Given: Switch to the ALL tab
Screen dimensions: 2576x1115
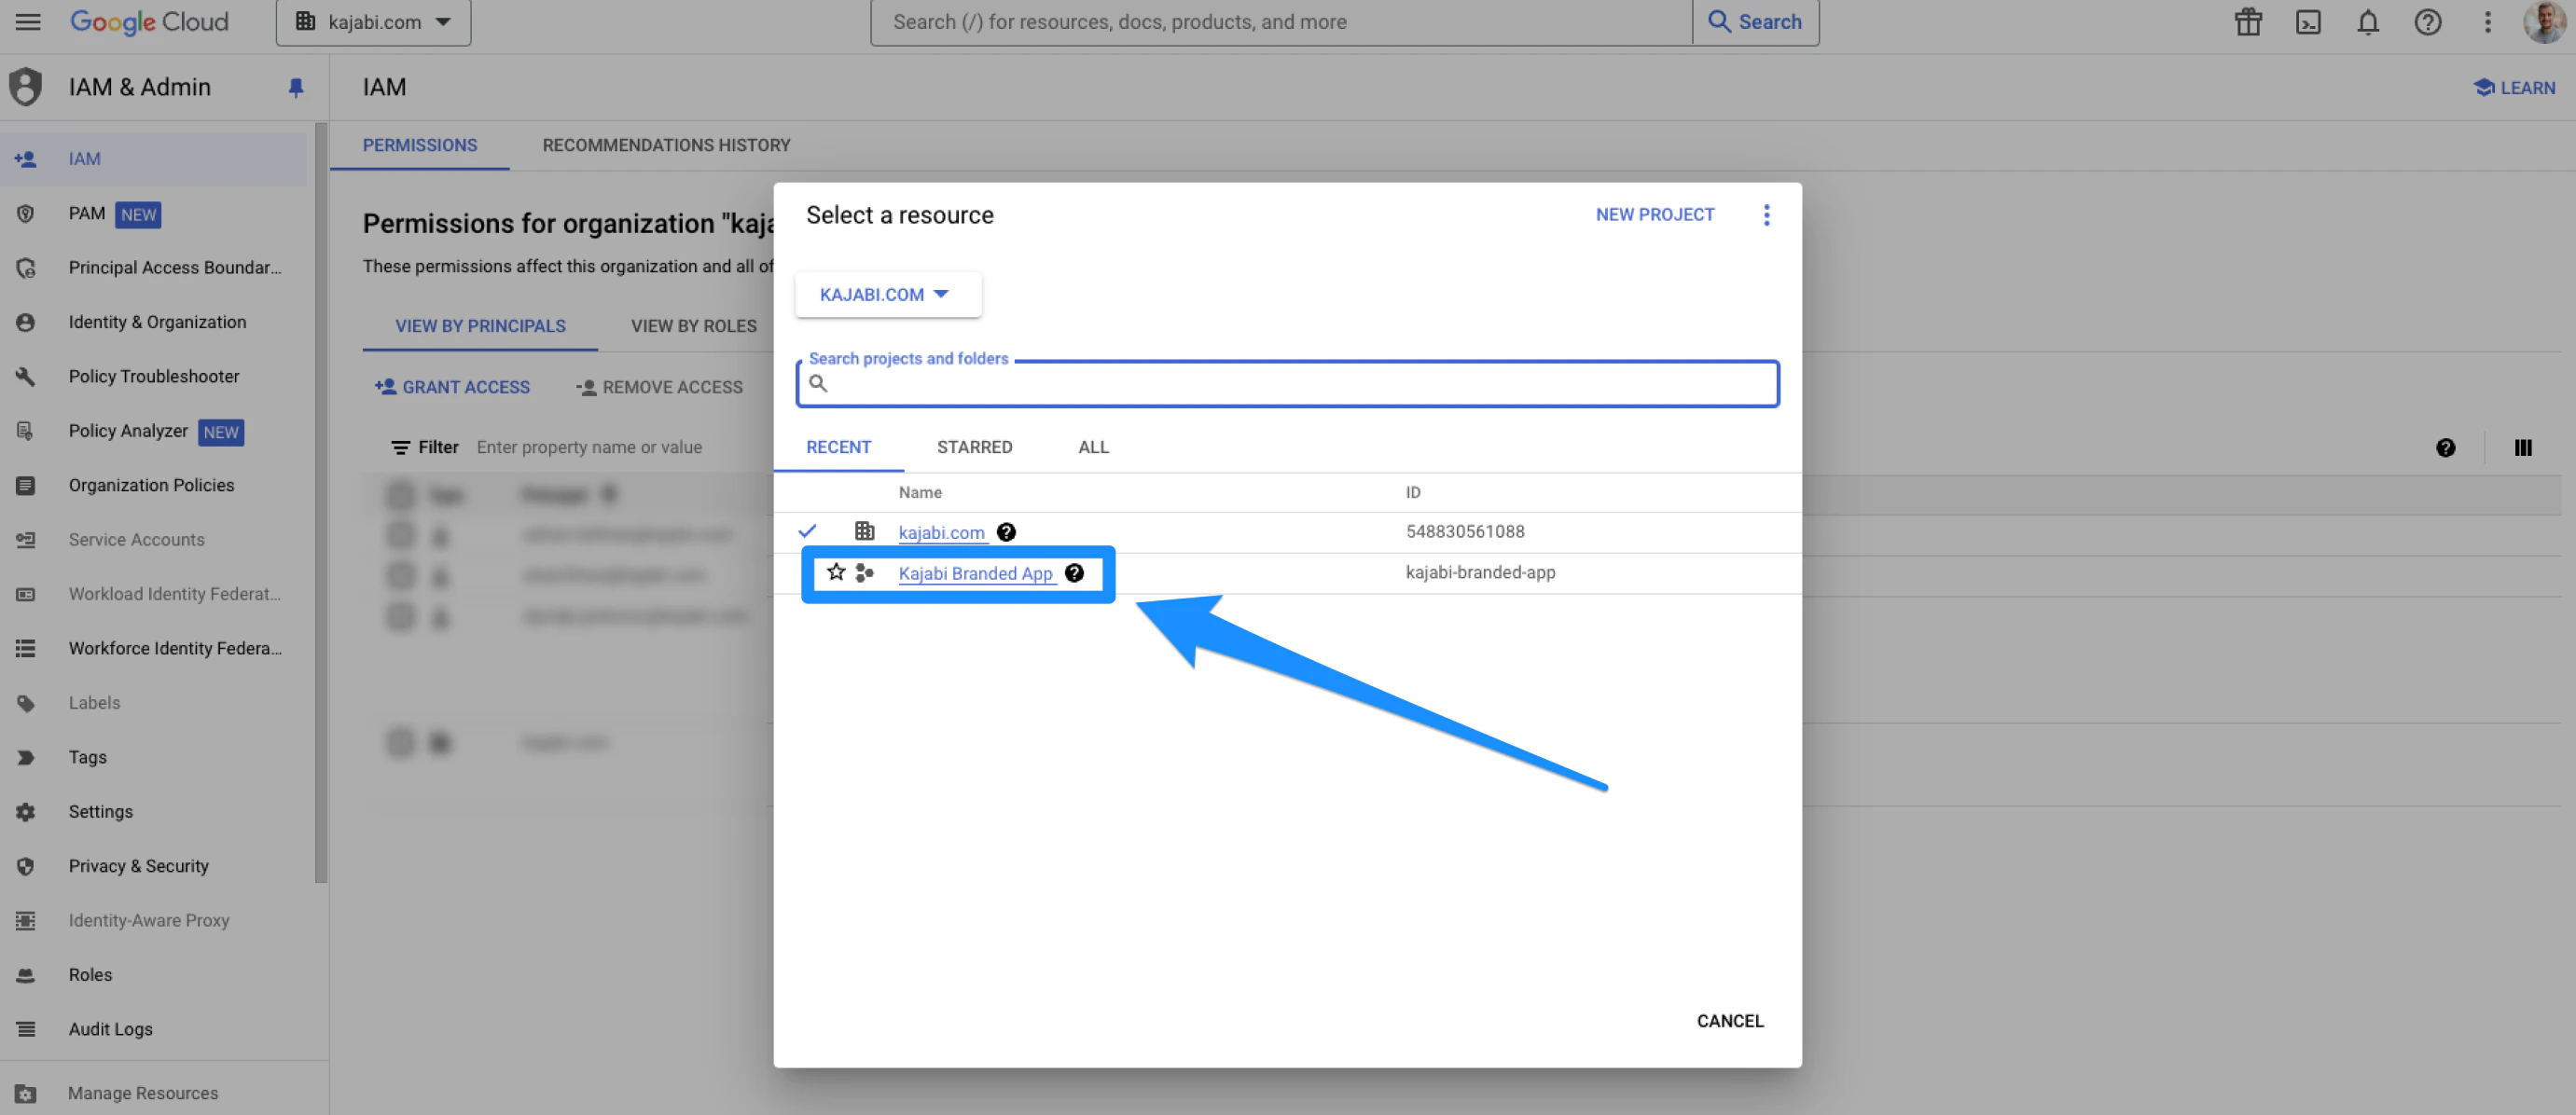Looking at the screenshot, I should coord(1093,447).
